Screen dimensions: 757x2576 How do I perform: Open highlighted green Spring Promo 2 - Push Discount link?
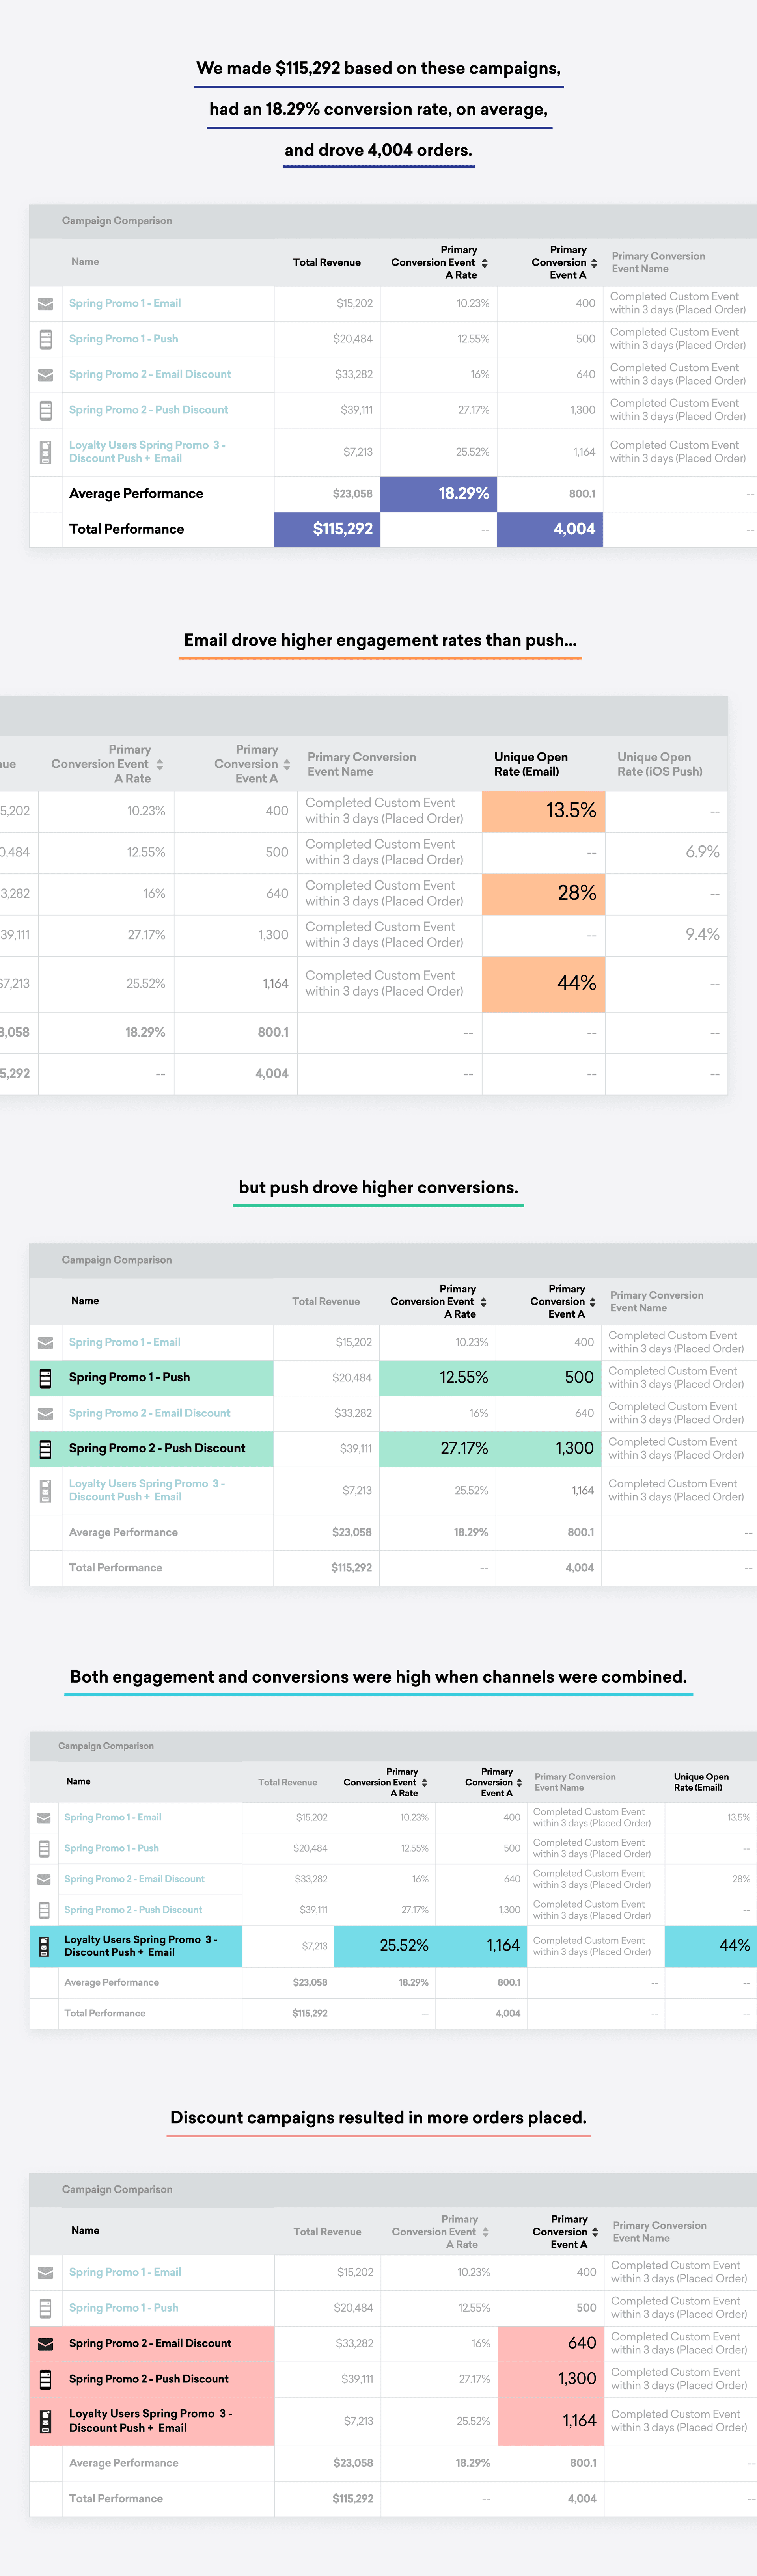(x=156, y=1448)
